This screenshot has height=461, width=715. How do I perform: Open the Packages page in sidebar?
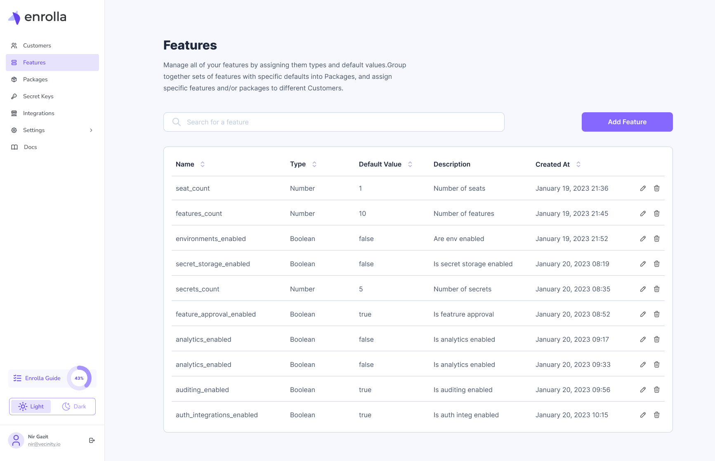point(35,79)
